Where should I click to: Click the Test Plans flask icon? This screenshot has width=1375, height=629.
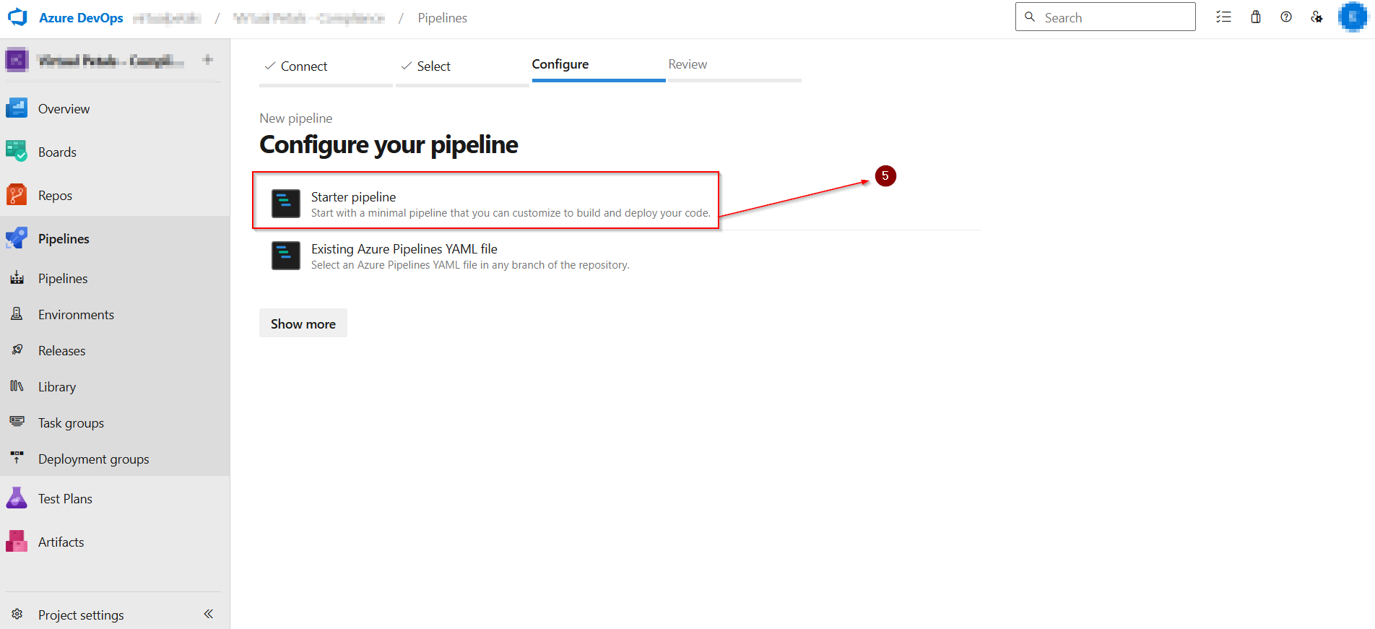point(17,498)
